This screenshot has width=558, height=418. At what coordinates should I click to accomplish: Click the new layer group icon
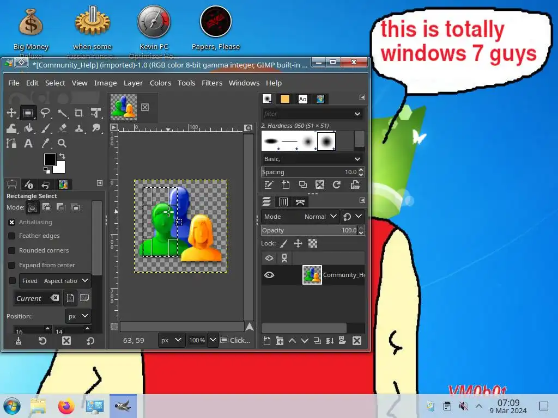click(280, 341)
